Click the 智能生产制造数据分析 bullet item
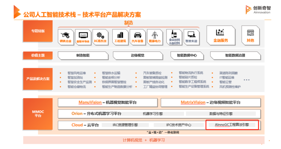This screenshot has height=149, width=281. point(117,87)
